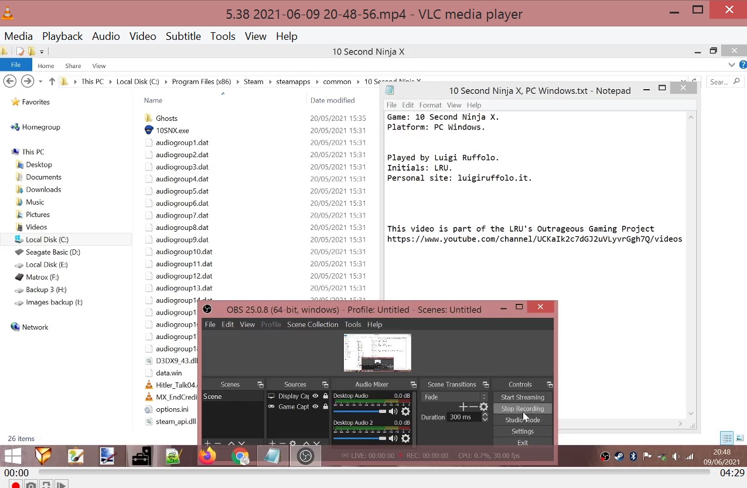Pop out the OBS Scenes dock

(x=260, y=384)
